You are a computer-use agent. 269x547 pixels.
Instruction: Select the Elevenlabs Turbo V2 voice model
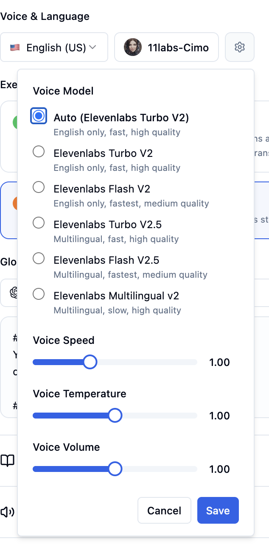(39, 151)
